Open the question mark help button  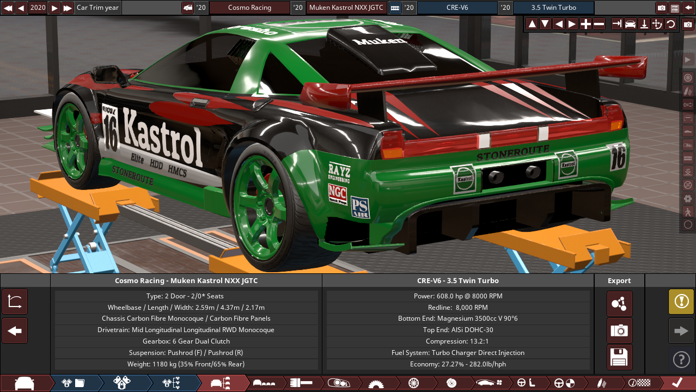coord(681,359)
